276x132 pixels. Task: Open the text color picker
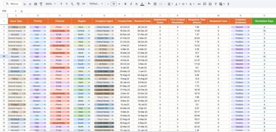pos(142,4)
